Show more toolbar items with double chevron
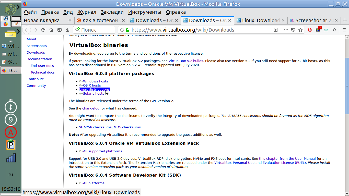The width and height of the screenshot is (349, 196). click(x=334, y=30)
